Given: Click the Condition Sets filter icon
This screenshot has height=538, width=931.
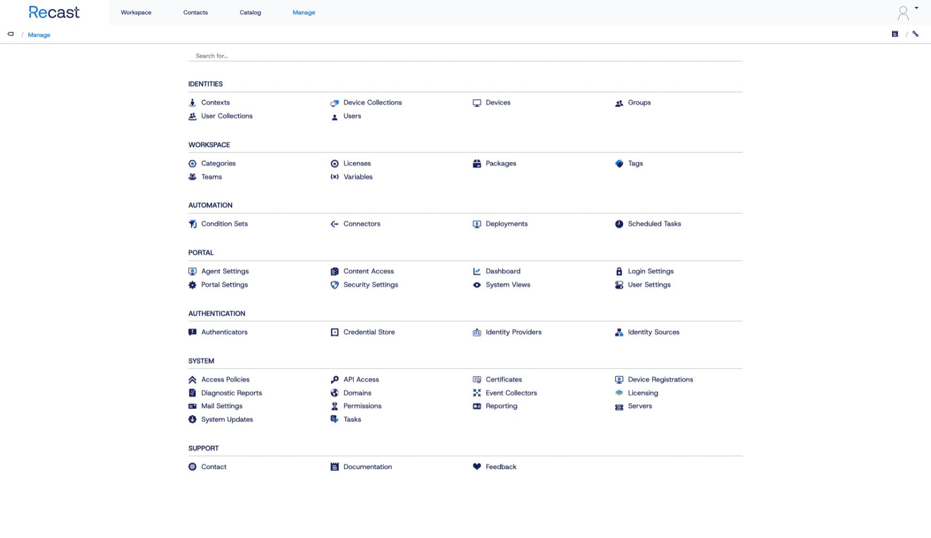Looking at the screenshot, I should pos(192,224).
